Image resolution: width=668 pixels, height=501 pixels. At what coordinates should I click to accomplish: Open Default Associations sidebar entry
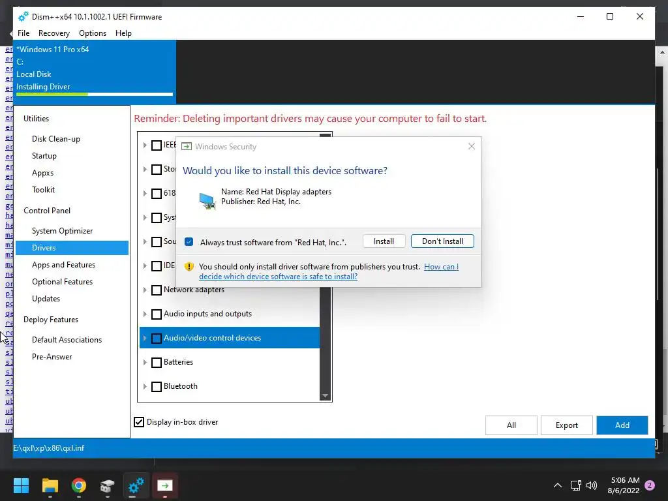pos(67,340)
